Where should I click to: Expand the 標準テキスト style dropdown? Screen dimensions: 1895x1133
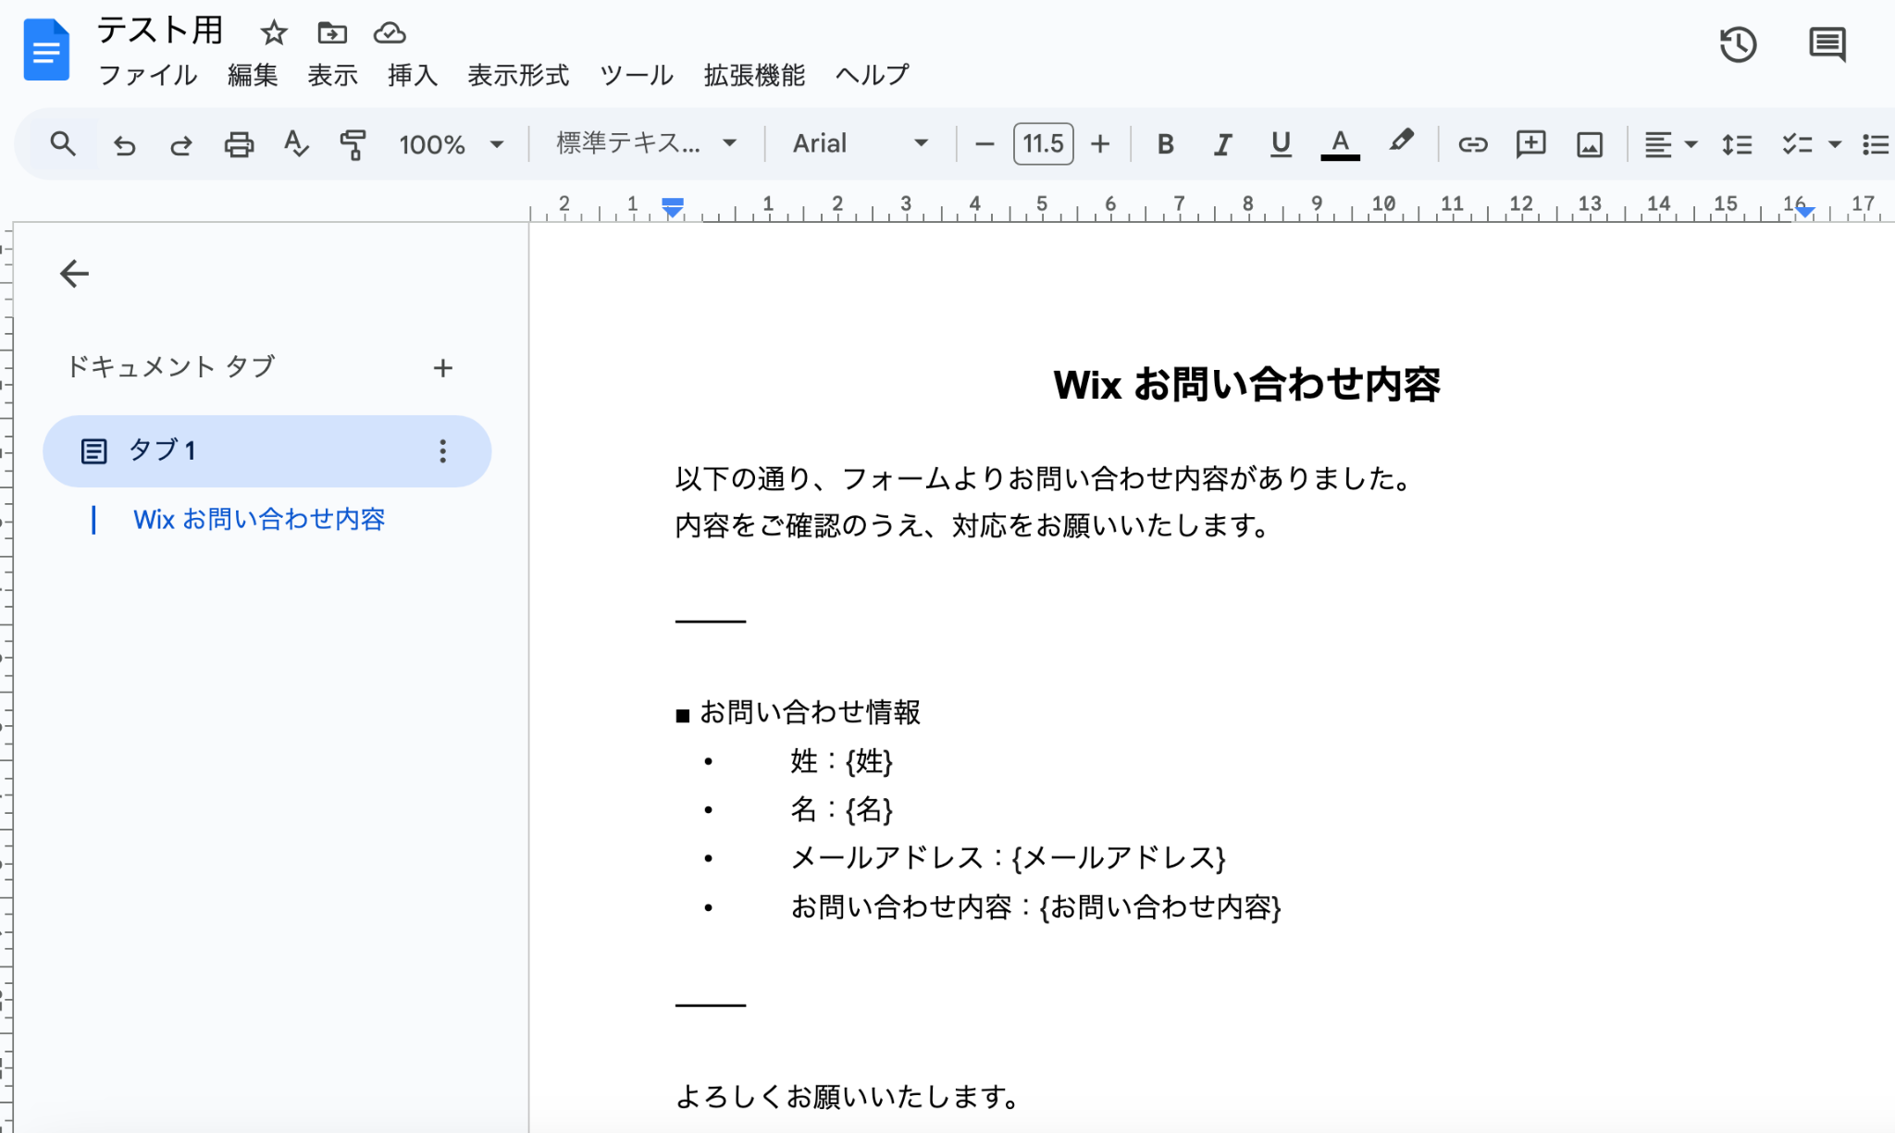[646, 144]
